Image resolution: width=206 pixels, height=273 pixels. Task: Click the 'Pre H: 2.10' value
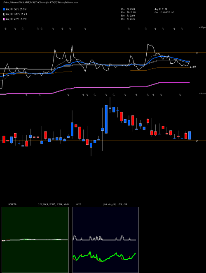tap(128, 12)
